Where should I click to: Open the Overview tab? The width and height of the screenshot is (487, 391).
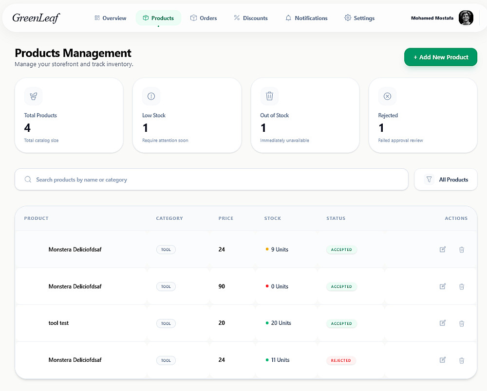[x=111, y=18]
